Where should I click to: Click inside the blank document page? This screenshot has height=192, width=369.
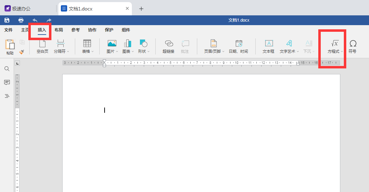point(201,133)
